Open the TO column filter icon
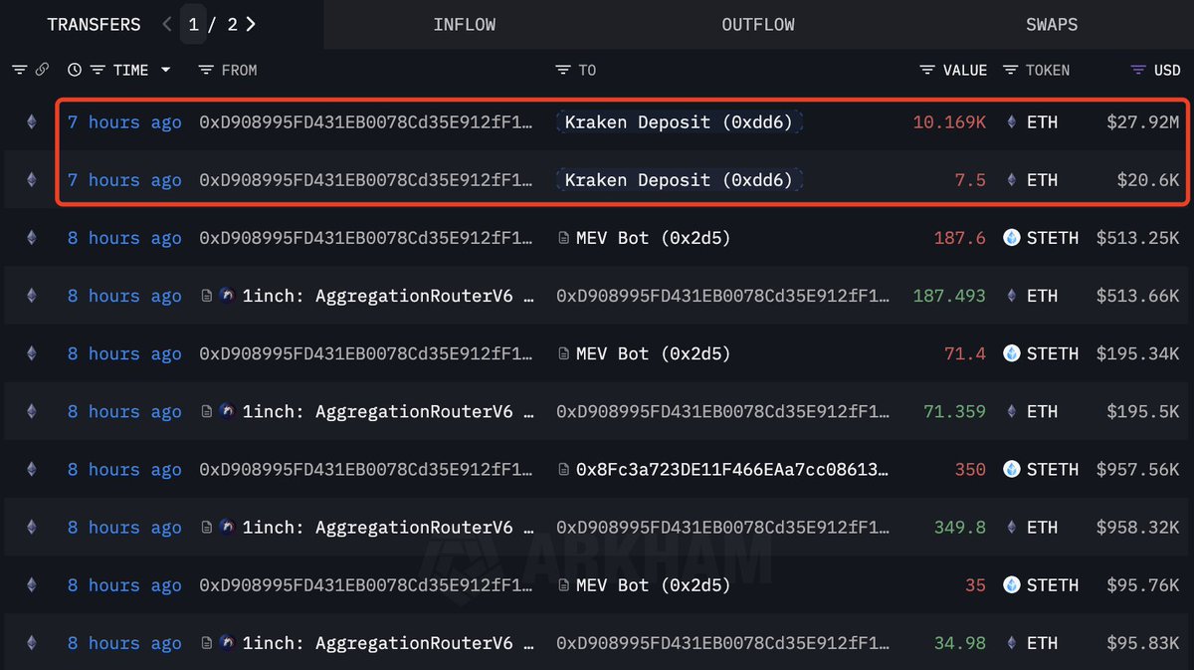 563,70
